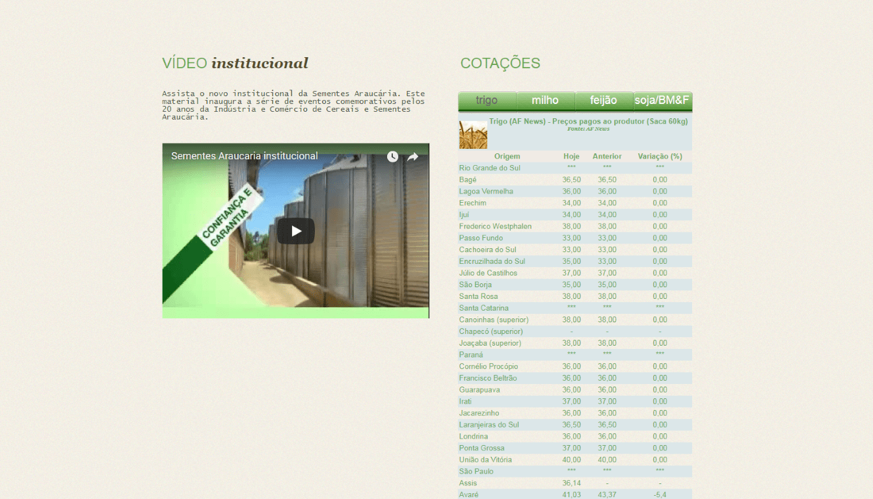Select the Joaçaba (superior) row label

(x=490, y=344)
